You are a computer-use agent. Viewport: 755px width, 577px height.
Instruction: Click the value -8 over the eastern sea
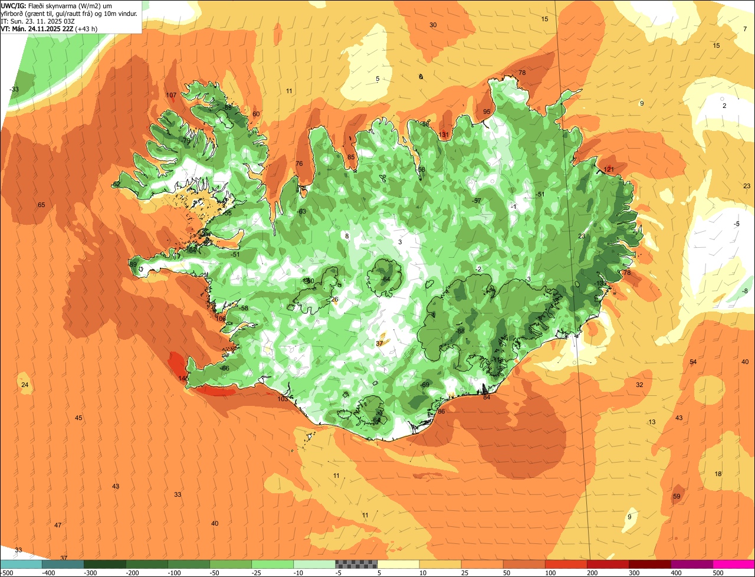pyautogui.click(x=745, y=291)
